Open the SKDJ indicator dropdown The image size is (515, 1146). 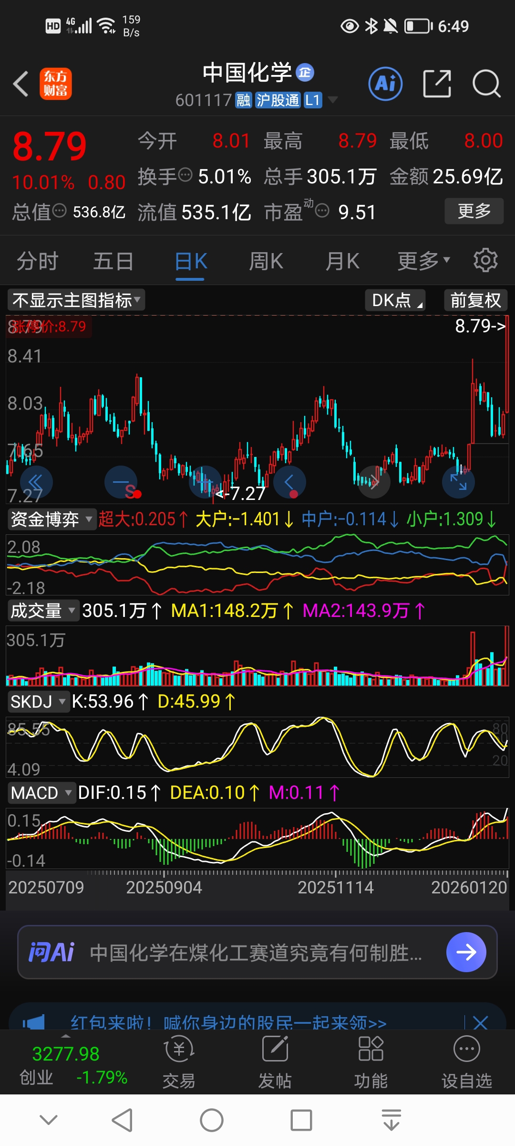tap(39, 701)
